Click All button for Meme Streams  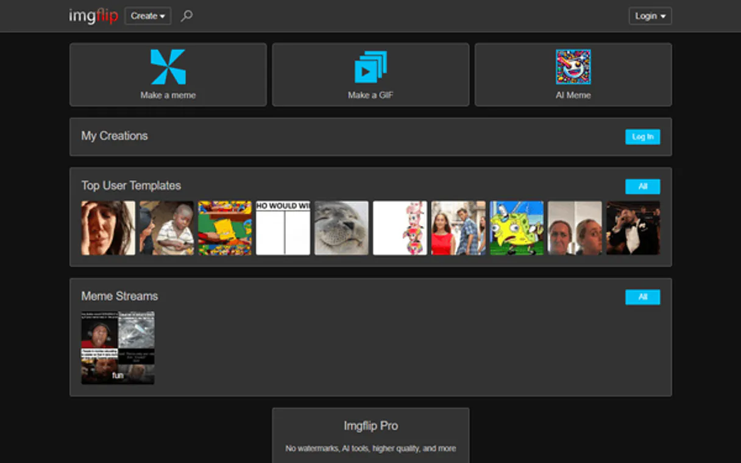click(x=642, y=297)
